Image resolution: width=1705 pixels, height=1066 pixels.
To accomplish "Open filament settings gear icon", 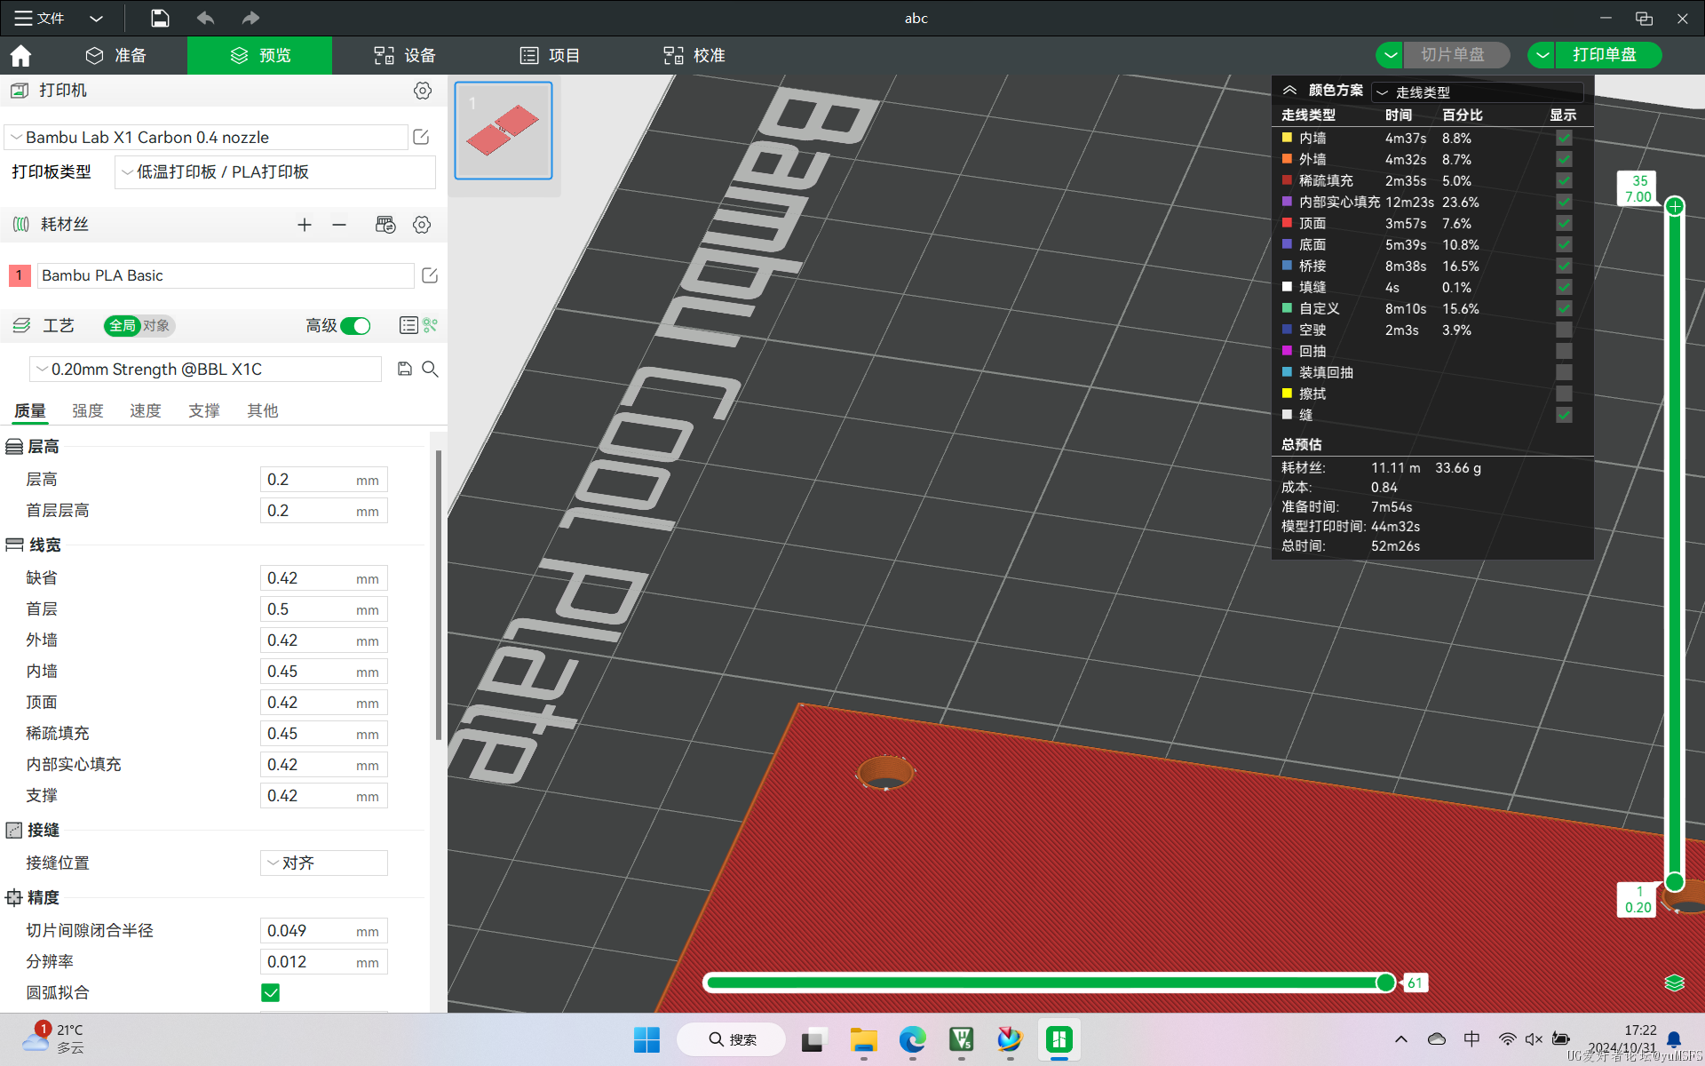I will (422, 225).
